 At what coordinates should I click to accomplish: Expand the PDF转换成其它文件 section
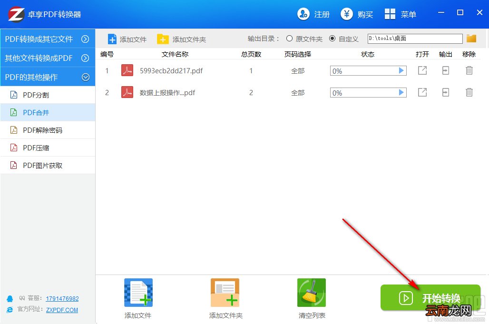(48, 39)
